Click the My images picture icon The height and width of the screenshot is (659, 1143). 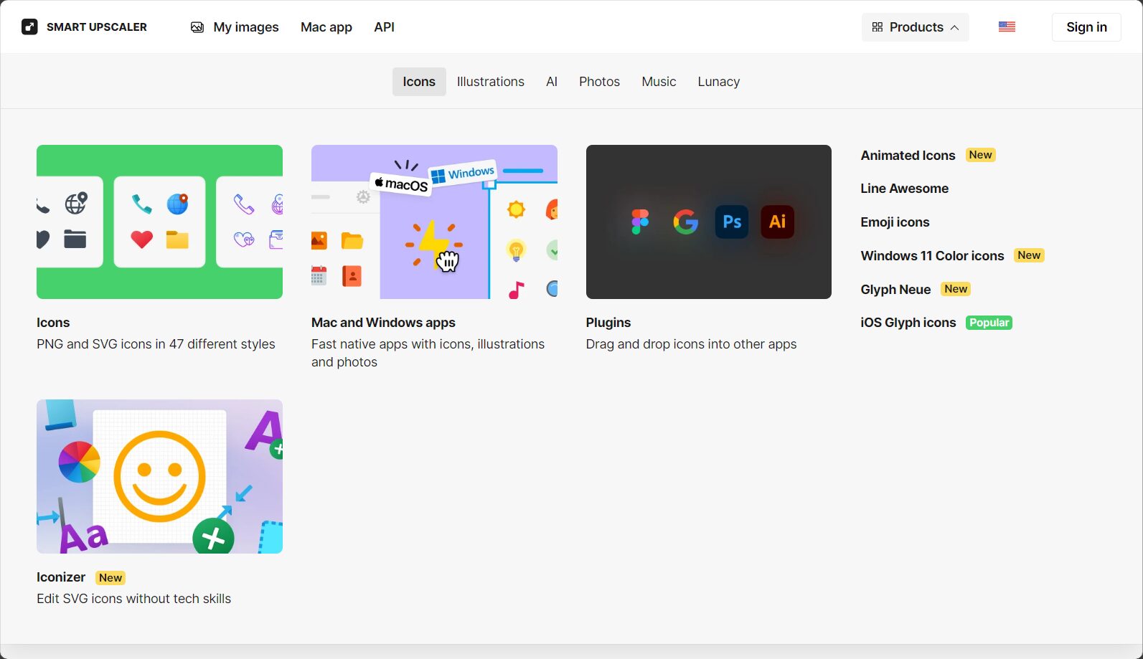[x=197, y=27]
